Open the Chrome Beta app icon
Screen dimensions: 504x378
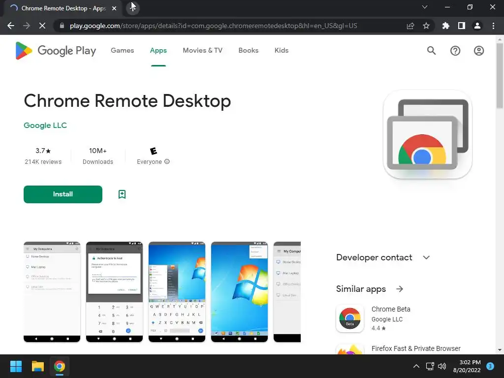tap(350, 318)
